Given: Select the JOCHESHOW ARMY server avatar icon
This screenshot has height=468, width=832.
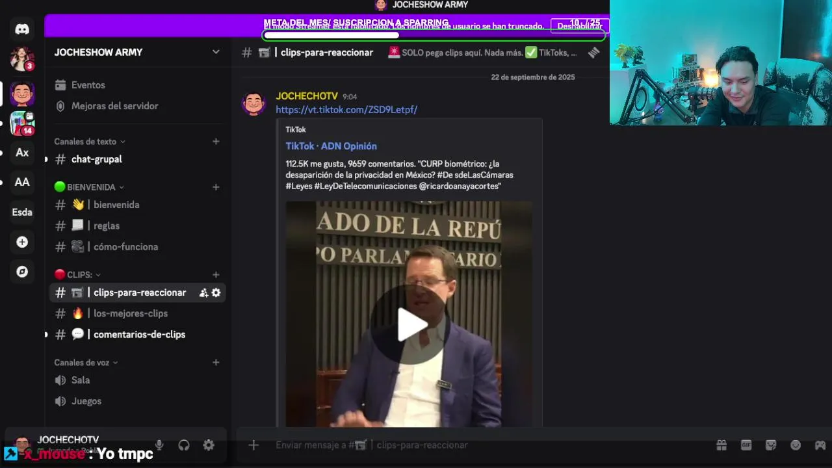Looking at the screenshot, I should pos(22,94).
